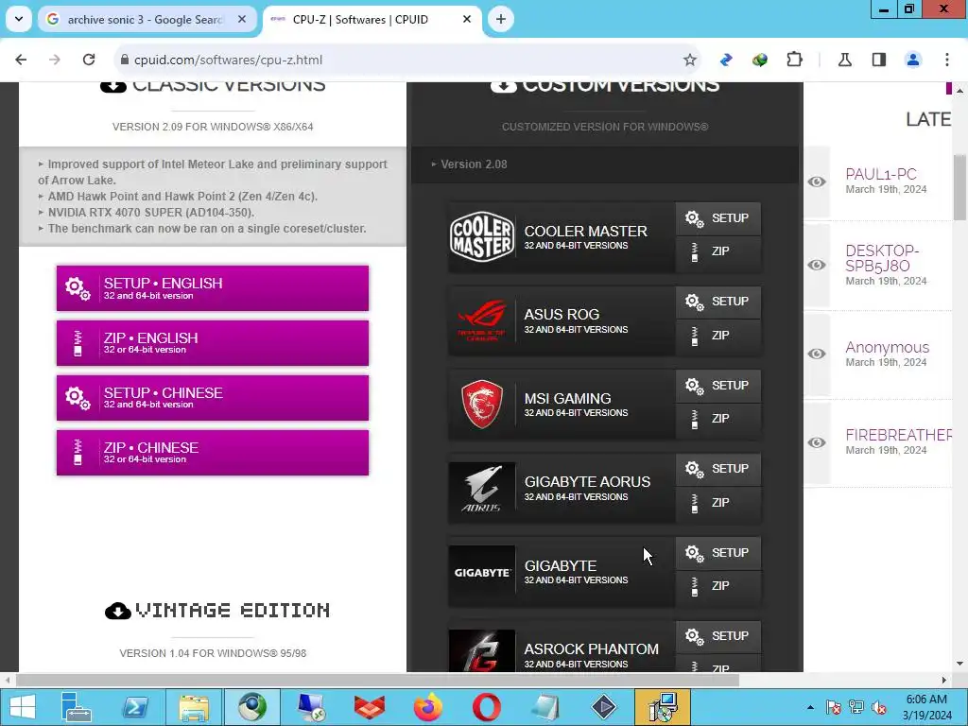The width and height of the screenshot is (968, 726).
Task: Click the Gigabyte brand logo
Action: coord(481,572)
